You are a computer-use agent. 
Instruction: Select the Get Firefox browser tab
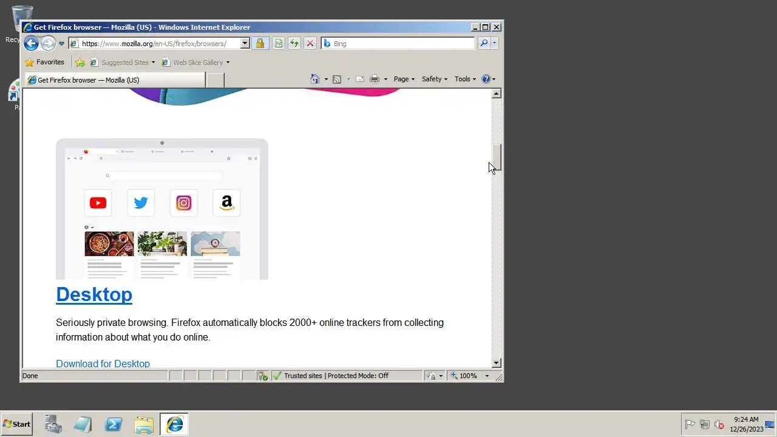(x=115, y=80)
